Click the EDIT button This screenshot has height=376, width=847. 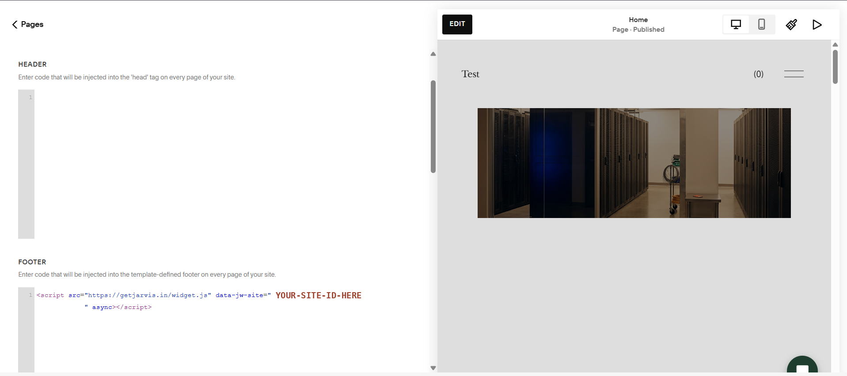[x=457, y=24]
